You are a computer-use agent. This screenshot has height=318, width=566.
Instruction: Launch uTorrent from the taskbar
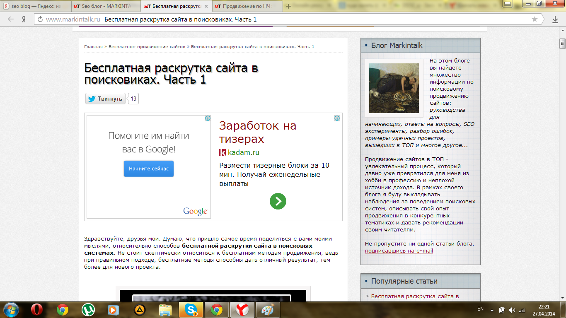click(x=87, y=310)
